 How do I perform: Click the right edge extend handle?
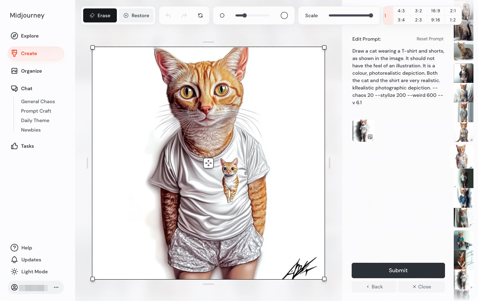pyautogui.click(x=330, y=163)
